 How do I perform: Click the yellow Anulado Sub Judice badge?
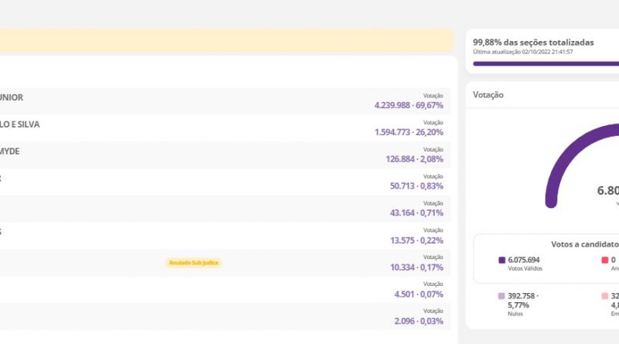(193, 263)
